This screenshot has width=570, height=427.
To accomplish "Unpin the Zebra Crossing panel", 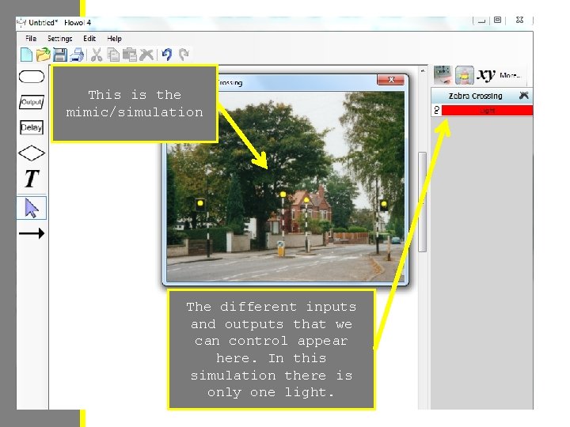I will click(x=523, y=96).
